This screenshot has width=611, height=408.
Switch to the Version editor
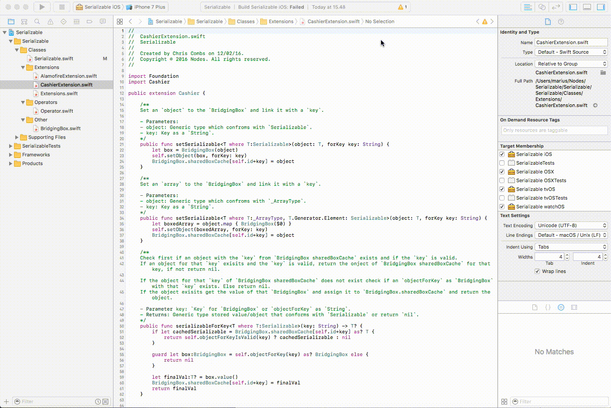[556, 7]
